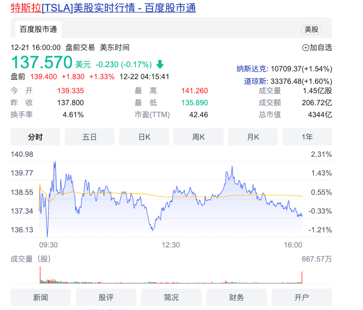Viewport: 363px width, 310px height.
Task: Click the 总市值 value 4344亿
Action: point(320,115)
